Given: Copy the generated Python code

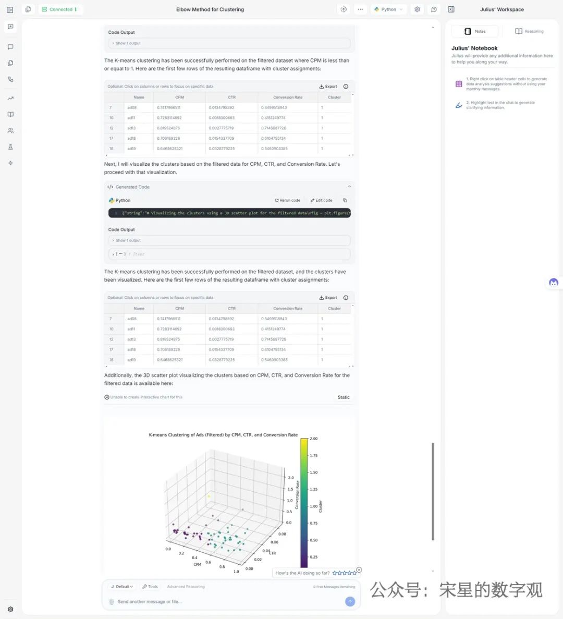Looking at the screenshot, I should (x=345, y=200).
